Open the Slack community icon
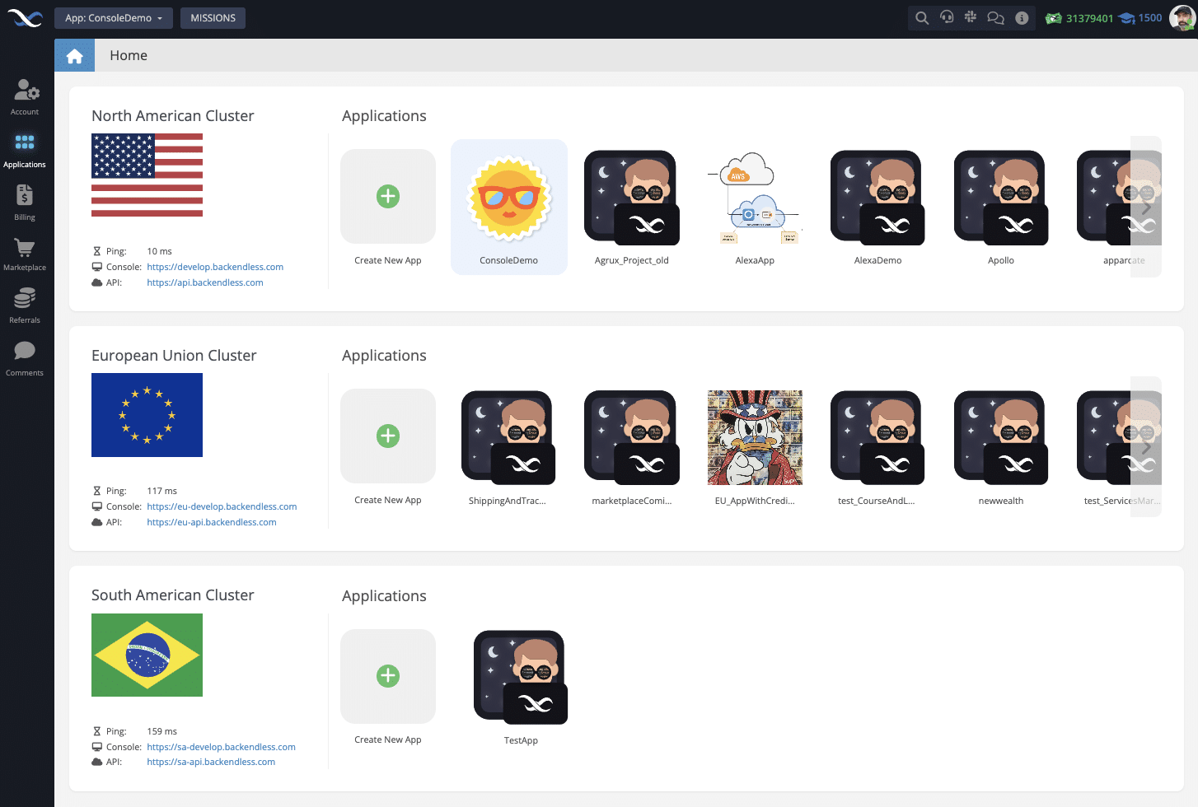This screenshot has height=807, width=1198. click(x=971, y=18)
